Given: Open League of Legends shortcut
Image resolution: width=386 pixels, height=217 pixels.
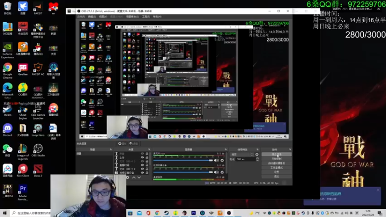Looking at the screenshot, I should 23,152.
